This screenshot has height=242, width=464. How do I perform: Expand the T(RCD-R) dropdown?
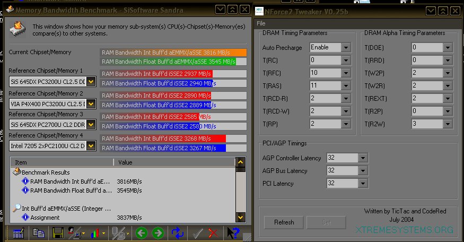pos(346,99)
